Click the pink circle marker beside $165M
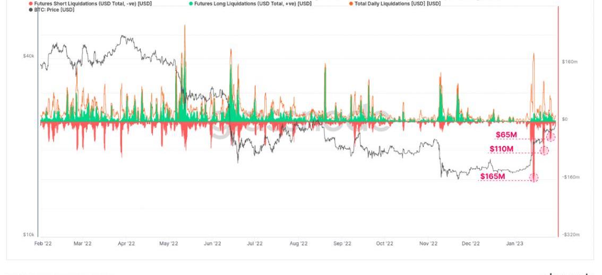Screen dimensions: 602x275 tap(534, 177)
